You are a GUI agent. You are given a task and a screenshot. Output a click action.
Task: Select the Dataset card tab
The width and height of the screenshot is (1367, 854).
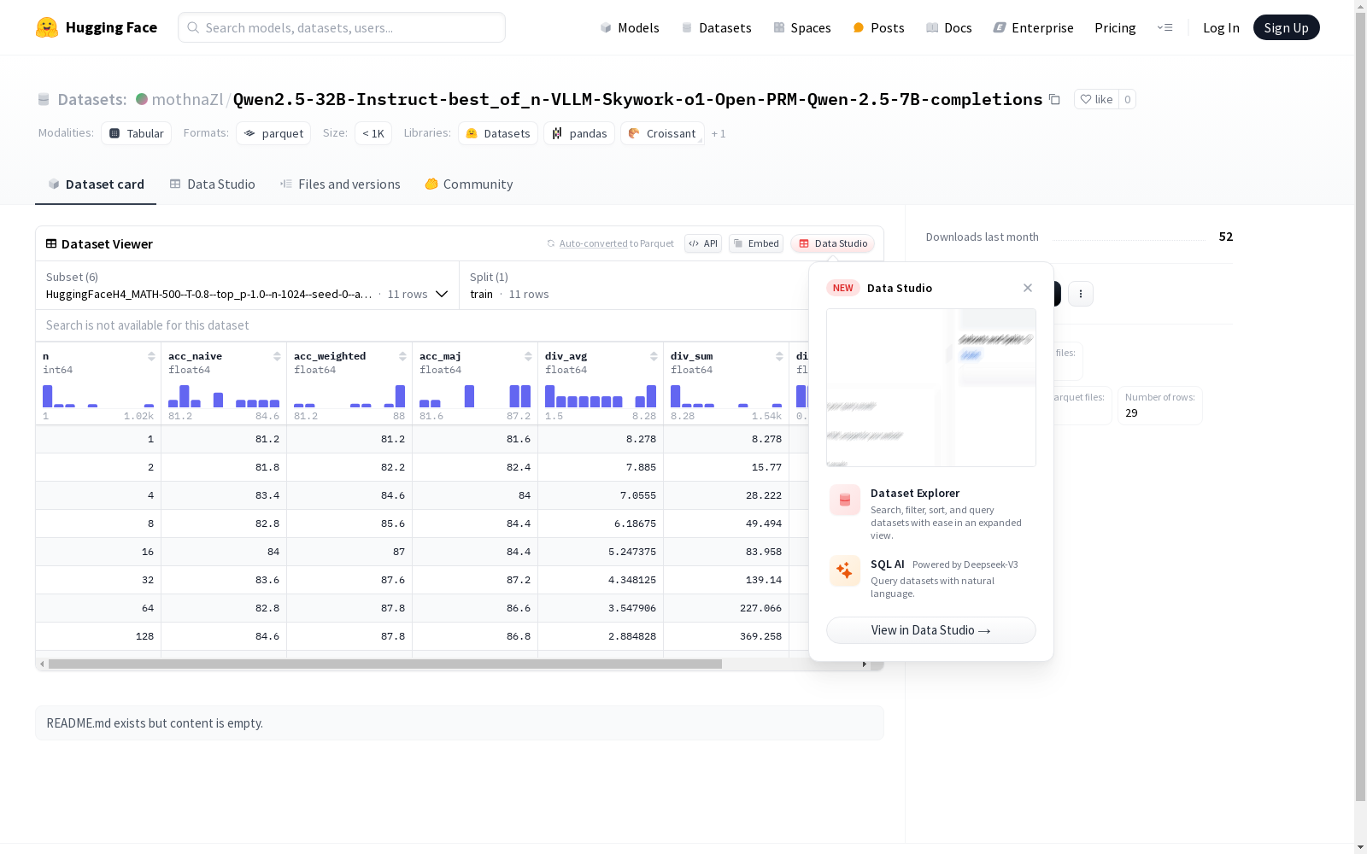click(96, 184)
